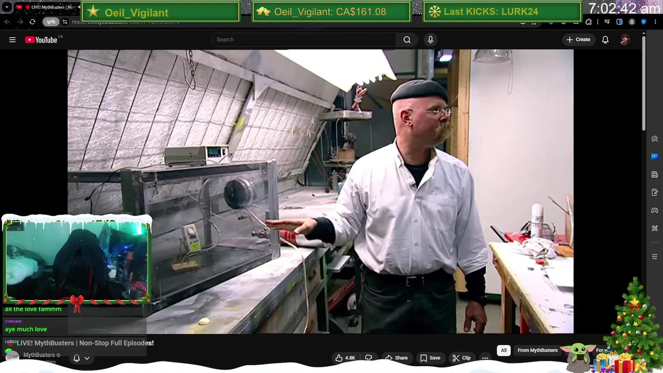
Task: Clip a segment with Clip button
Action: (461, 358)
